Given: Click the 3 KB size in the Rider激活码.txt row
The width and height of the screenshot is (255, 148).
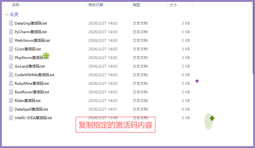Looking at the screenshot, I should tap(186, 101).
